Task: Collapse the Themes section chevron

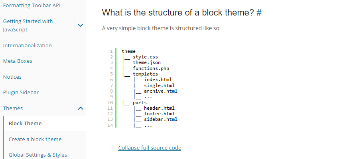Action: 80,108
